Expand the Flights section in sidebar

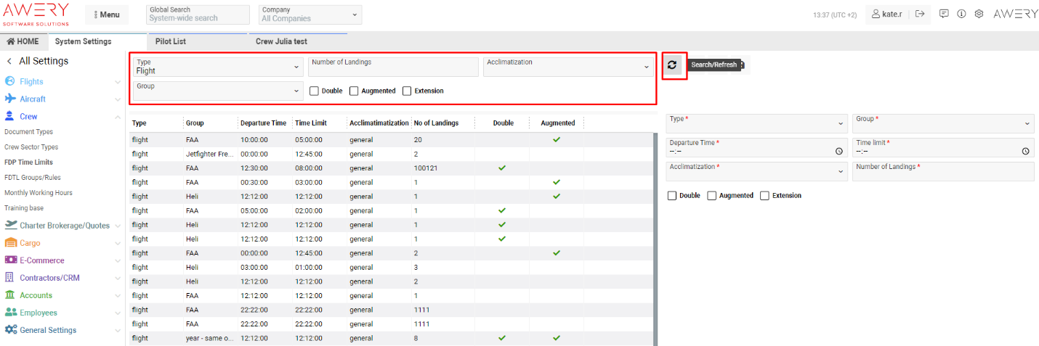point(31,82)
